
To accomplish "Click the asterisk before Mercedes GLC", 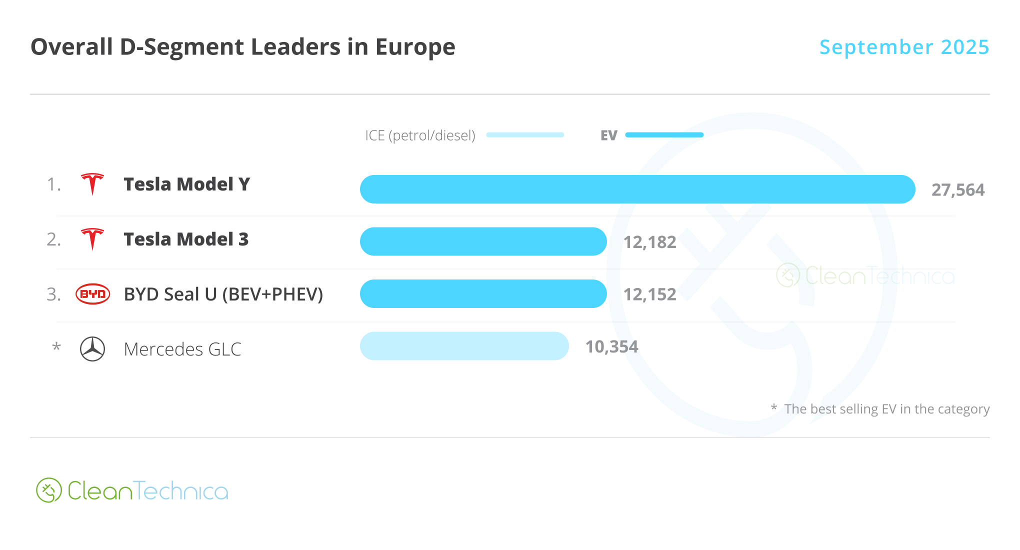I will pyautogui.click(x=56, y=347).
